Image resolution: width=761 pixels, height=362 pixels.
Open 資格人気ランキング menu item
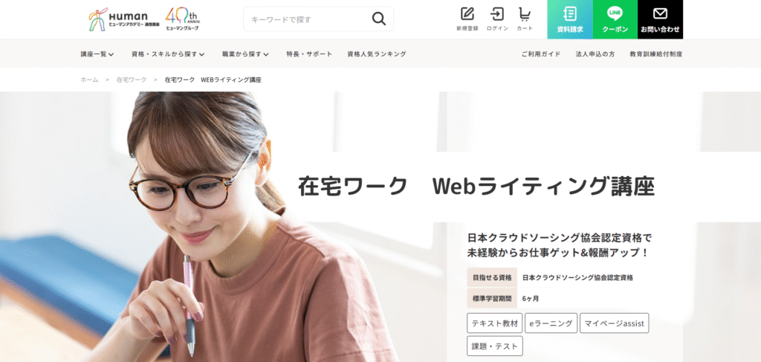click(377, 54)
